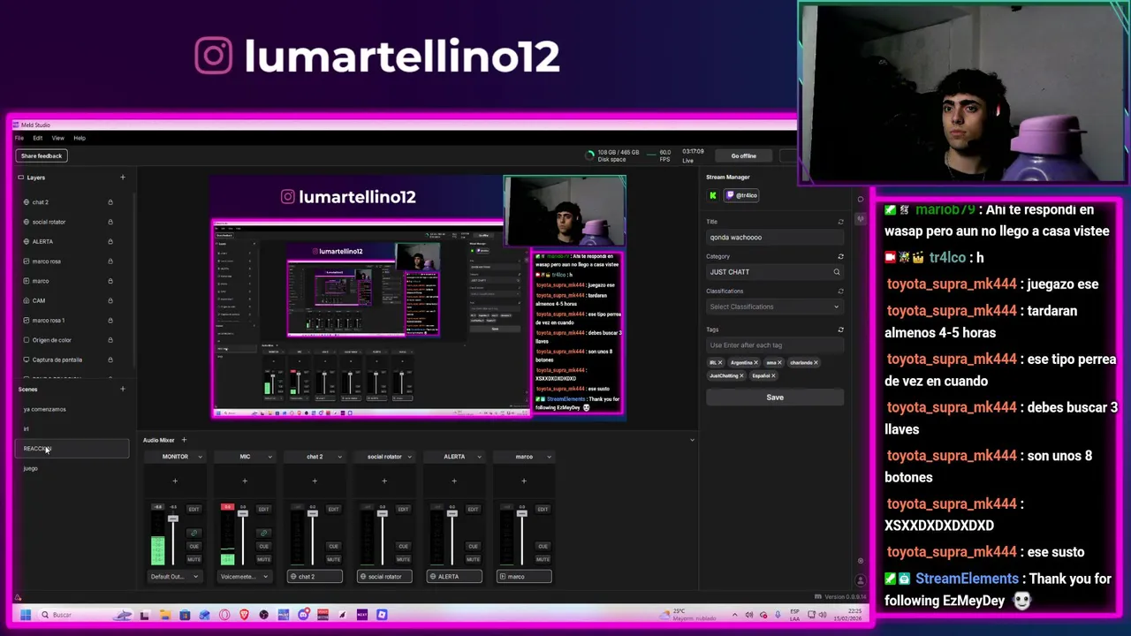Viewport: 1131px width, 636px height.
Task: Click the link icon on the MONITOR channel
Action: [194, 533]
